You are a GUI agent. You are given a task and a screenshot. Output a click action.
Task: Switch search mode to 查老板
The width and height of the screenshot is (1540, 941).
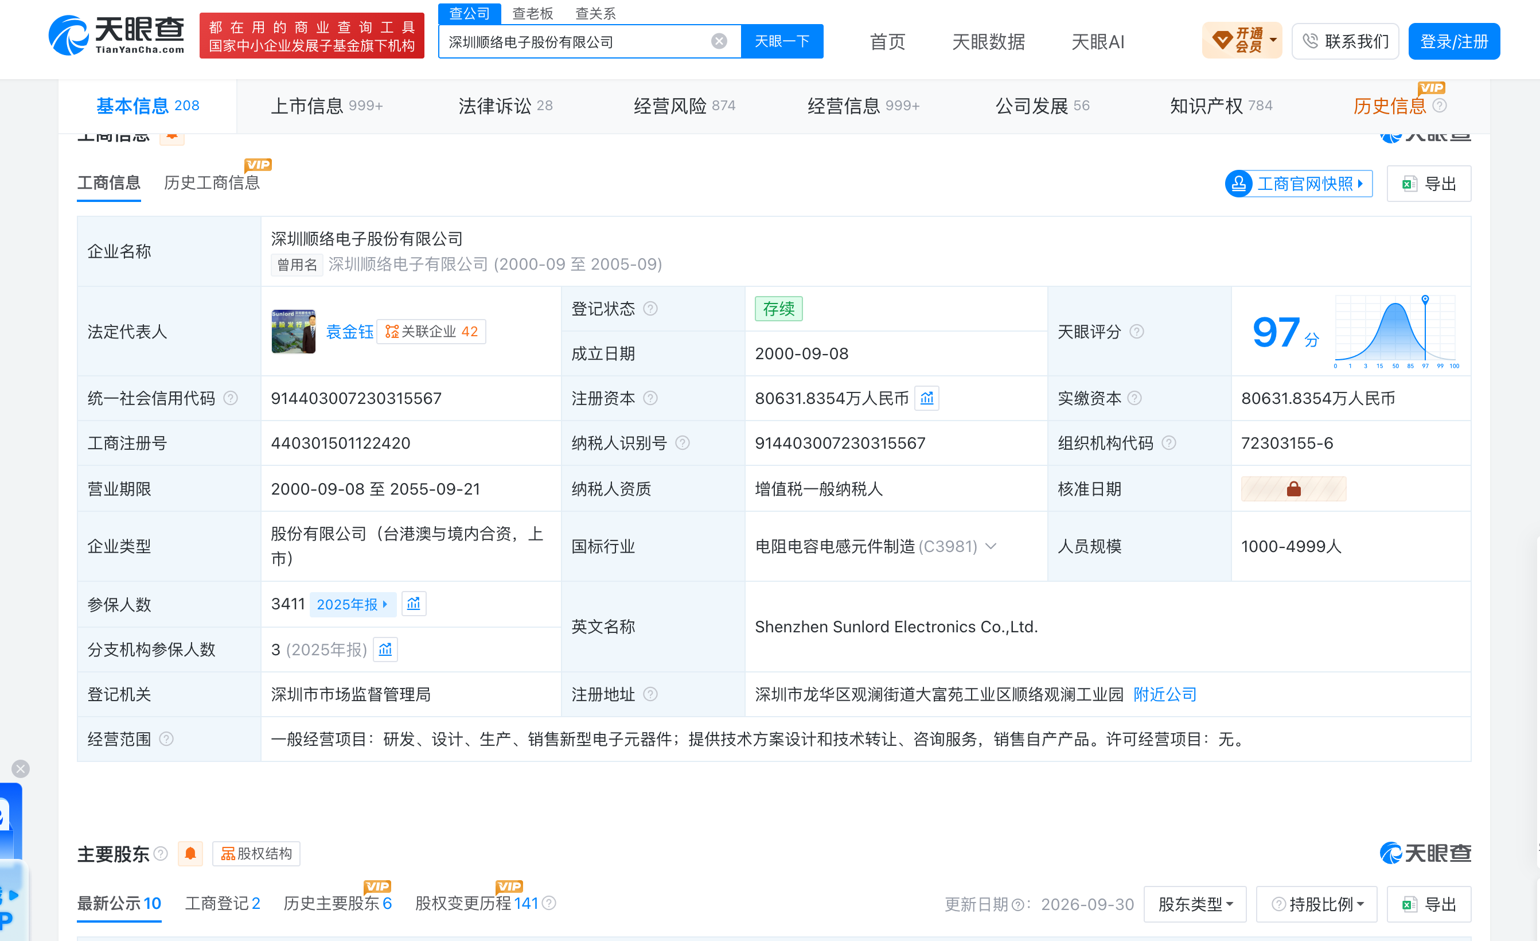[532, 13]
